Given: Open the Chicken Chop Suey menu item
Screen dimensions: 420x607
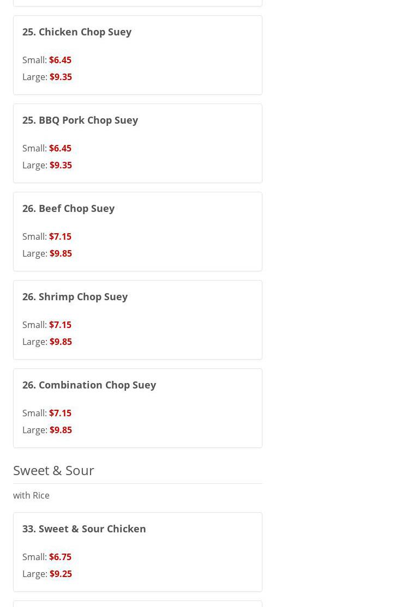Looking at the screenshot, I should (77, 32).
